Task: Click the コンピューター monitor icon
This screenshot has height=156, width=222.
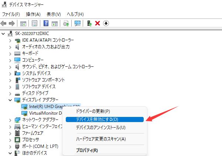Action: [17, 60]
